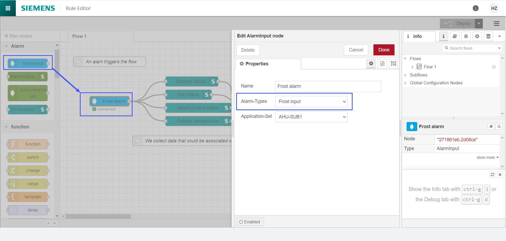Select the AlarmOutput palette node
506x241 pixels.
pyautogui.click(x=28, y=76)
